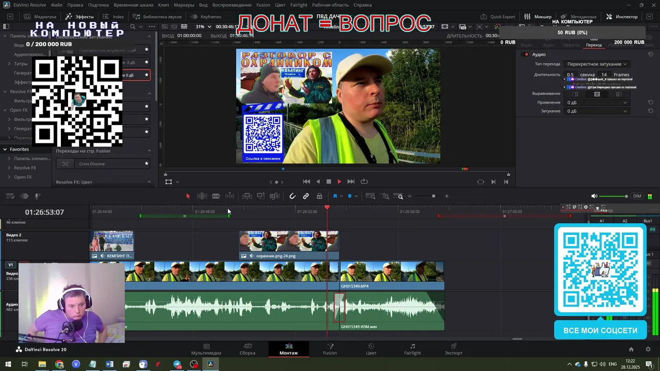Adjust the timeline zoom slider handle
660x371 pixels.
[433, 196]
